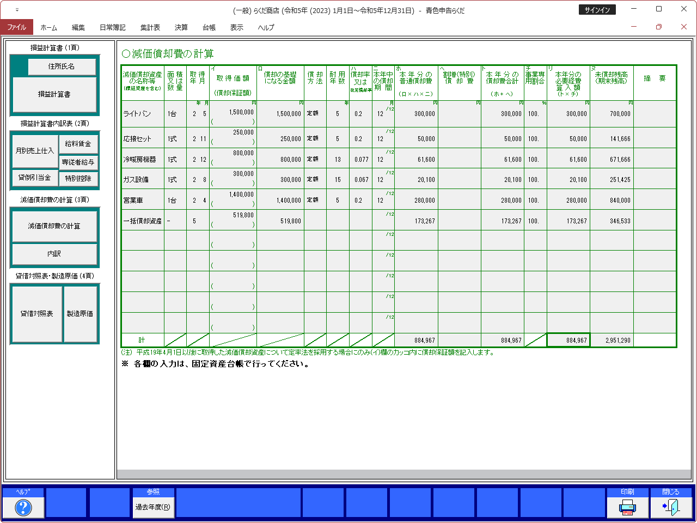Screen dimensions: 697x523
Task: Click the 700,000 remaining balance cell
Action: click(612, 114)
